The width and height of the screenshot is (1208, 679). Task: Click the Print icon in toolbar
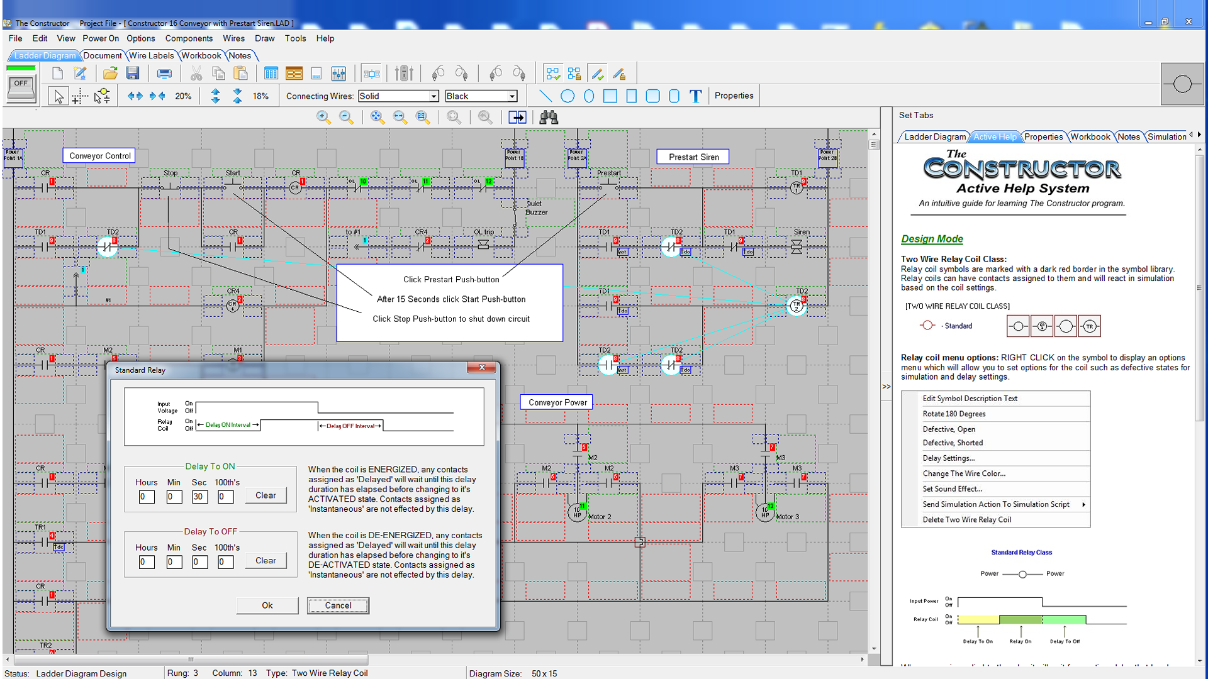(164, 74)
